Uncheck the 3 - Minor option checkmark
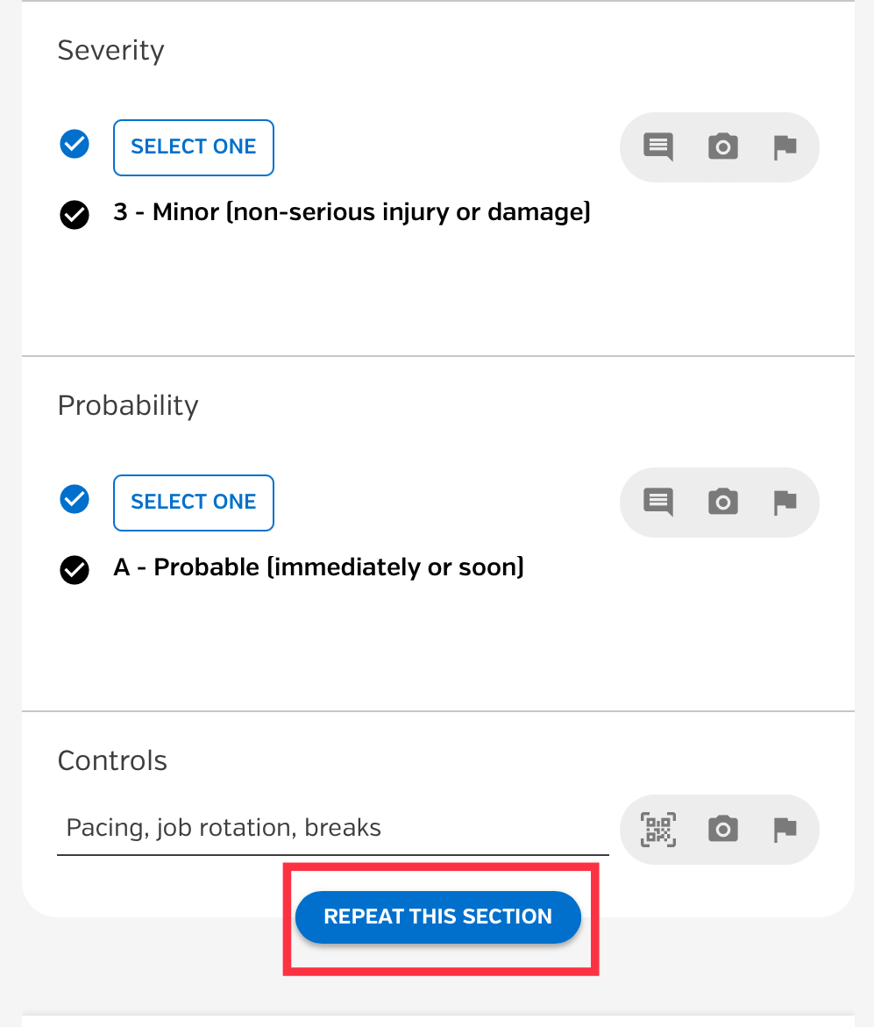 (x=75, y=215)
